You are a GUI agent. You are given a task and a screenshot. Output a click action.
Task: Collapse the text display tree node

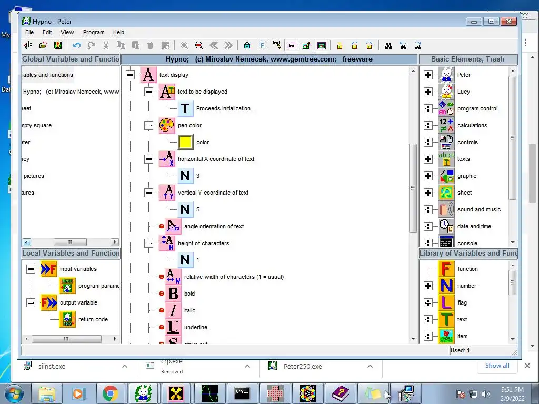(x=130, y=75)
